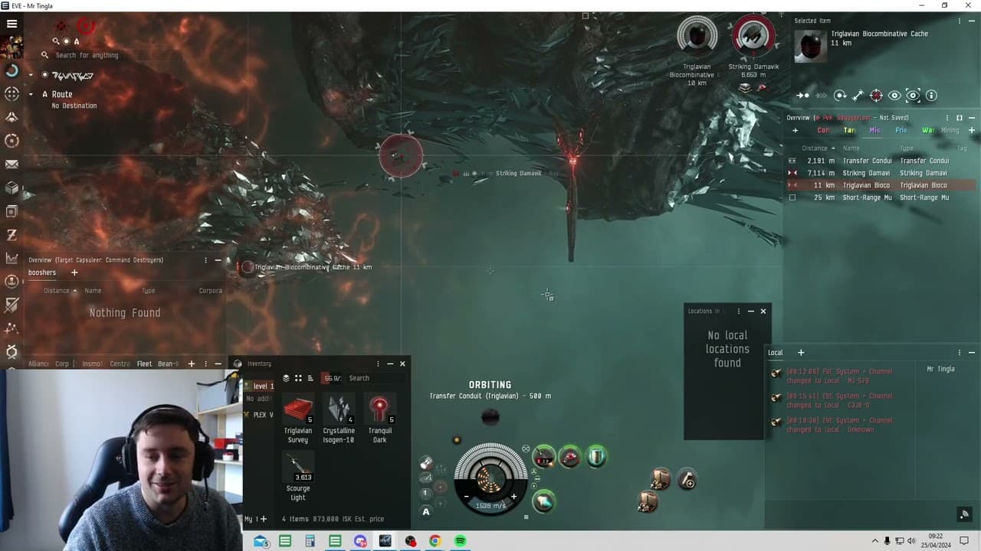Screen dimensions: 981x551
Task: Open Locations window options menu
Action: coord(738,311)
